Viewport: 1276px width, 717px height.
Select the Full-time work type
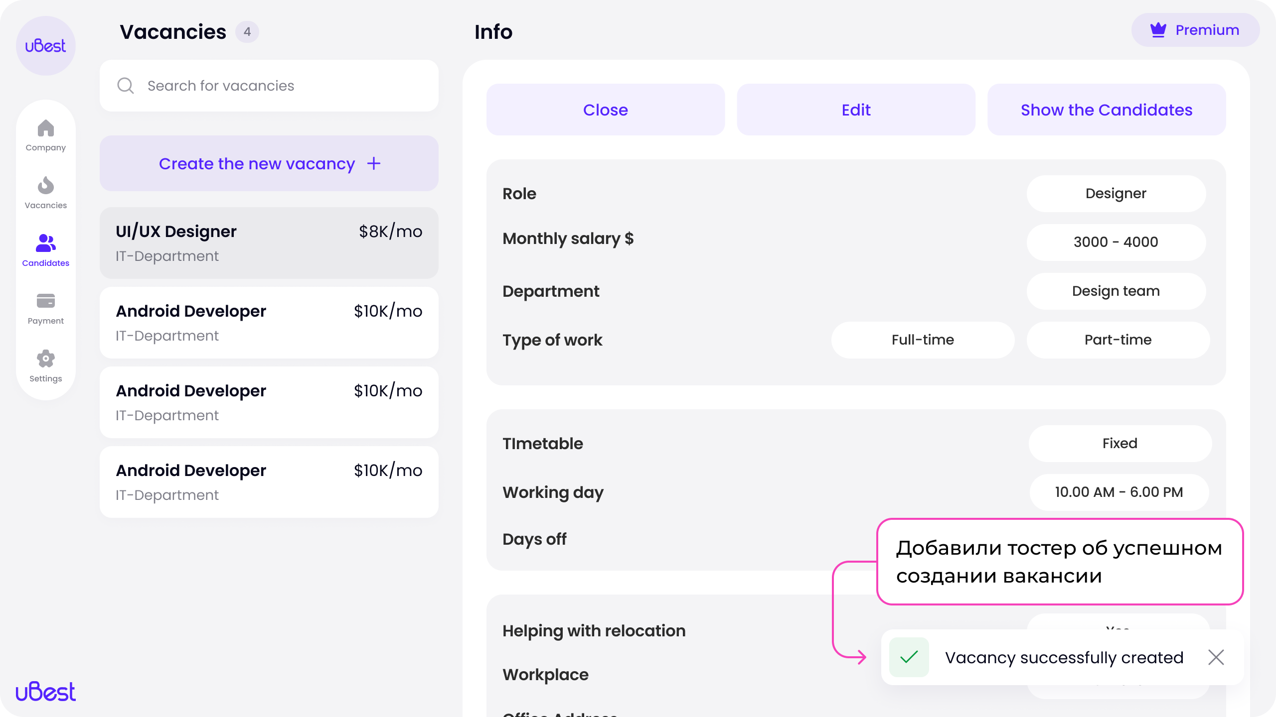[923, 340]
